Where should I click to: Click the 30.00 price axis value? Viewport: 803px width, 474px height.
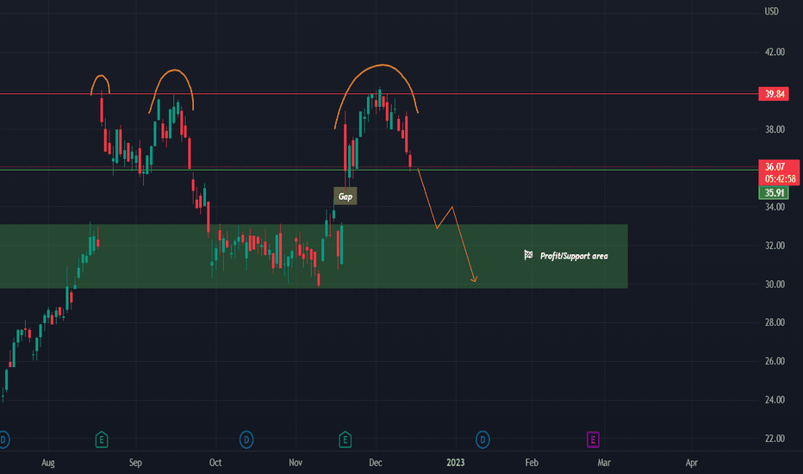point(775,284)
